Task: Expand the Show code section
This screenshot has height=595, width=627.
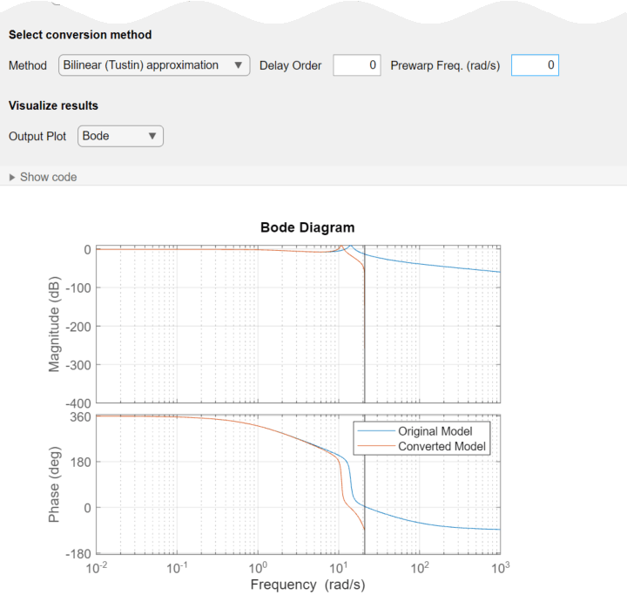Action: [43, 177]
